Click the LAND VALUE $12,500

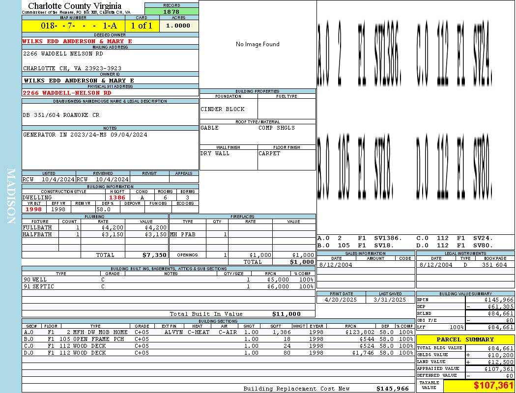[501, 362]
